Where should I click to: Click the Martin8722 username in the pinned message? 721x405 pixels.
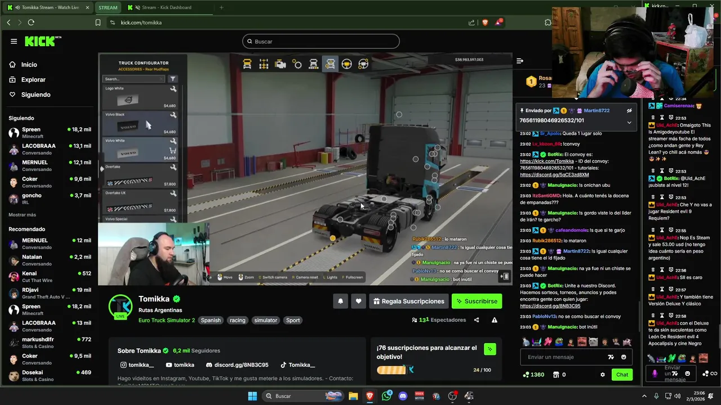click(x=597, y=111)
